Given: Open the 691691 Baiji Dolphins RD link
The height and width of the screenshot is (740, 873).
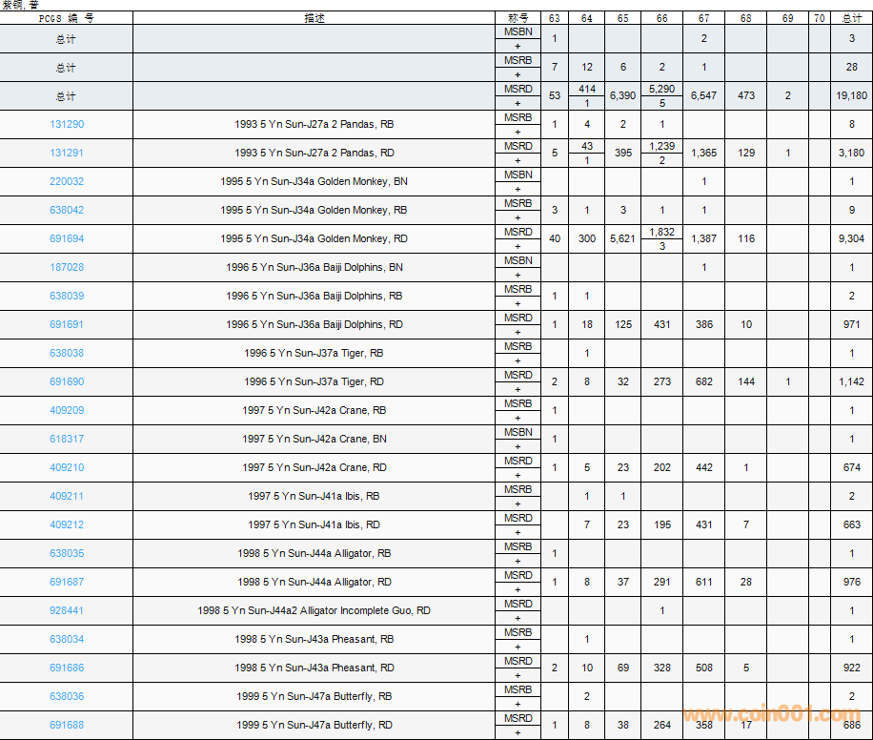Looking at the screenshot, I should 67,325.
